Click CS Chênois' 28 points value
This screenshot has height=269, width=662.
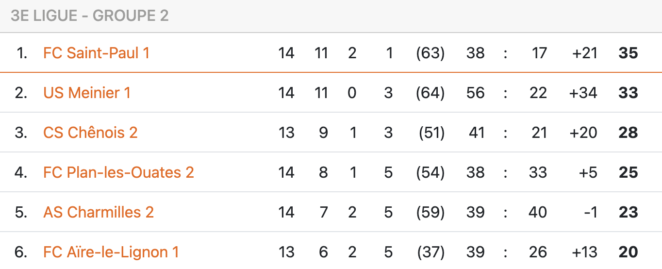tap(628, 133)
